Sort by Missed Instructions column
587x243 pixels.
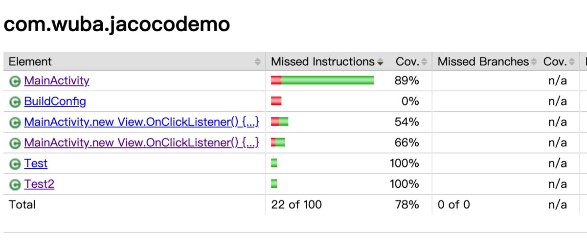click(x=323, y=61)
